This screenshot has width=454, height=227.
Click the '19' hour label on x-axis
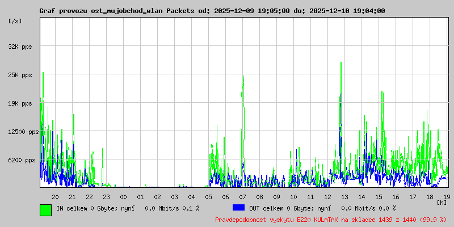(x=447, y=197)
